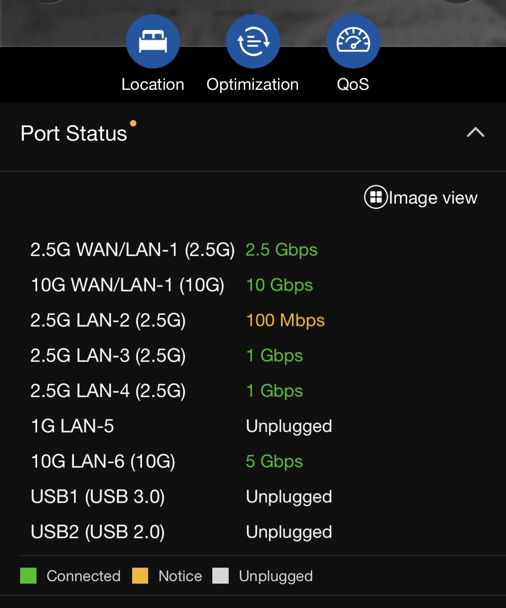Viewport: 506px width, 608px height.
Task: Open the Optimization icon
Action: point(253,41)
